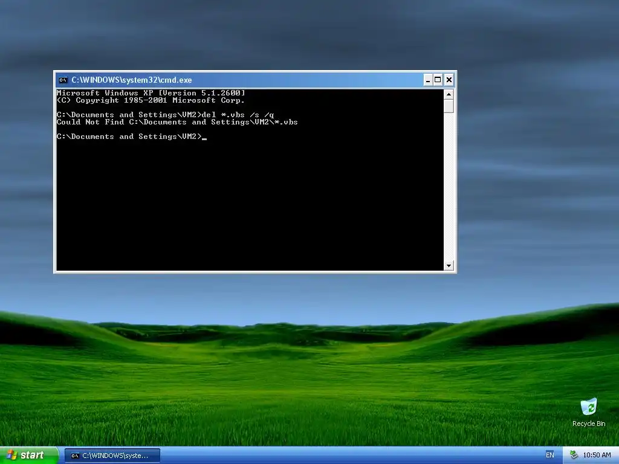Minimize the cmd.exe window
This screenshot has height=464, width=619.
pos(428,80)
